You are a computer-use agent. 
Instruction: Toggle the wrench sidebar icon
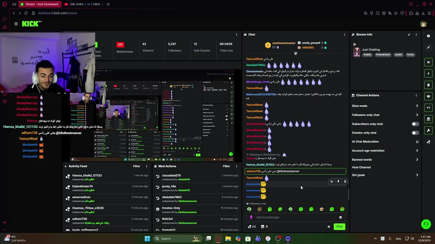(428, 130)
